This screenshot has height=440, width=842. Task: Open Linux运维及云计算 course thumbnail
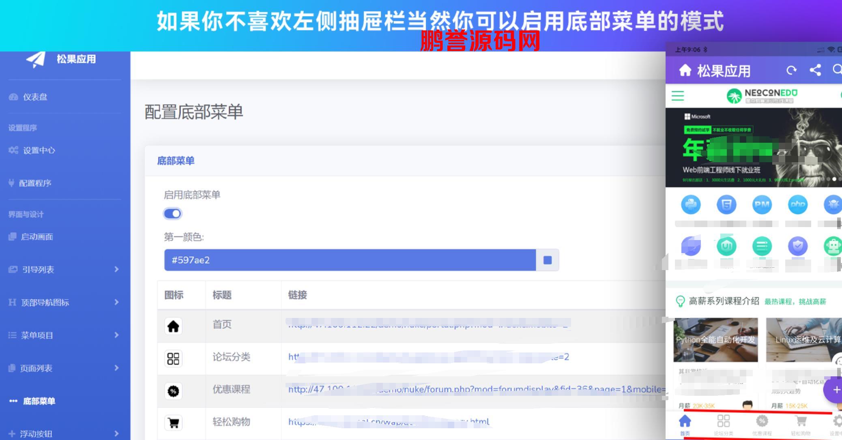click(x=804, y=340)
